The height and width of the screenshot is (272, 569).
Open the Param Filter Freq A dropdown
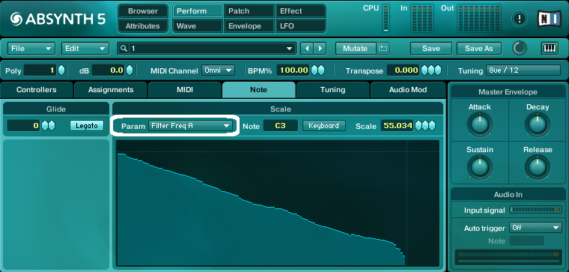click(190, 126)
